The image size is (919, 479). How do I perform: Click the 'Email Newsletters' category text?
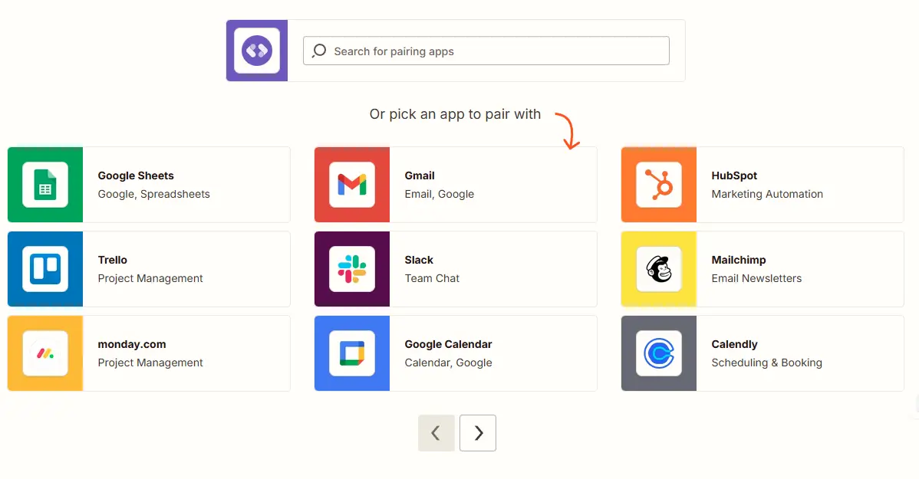pos(756,278)
